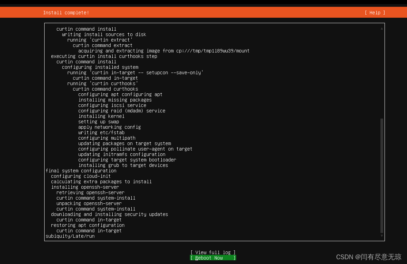Open View full log
407x264 pixels.
[213, 252]
